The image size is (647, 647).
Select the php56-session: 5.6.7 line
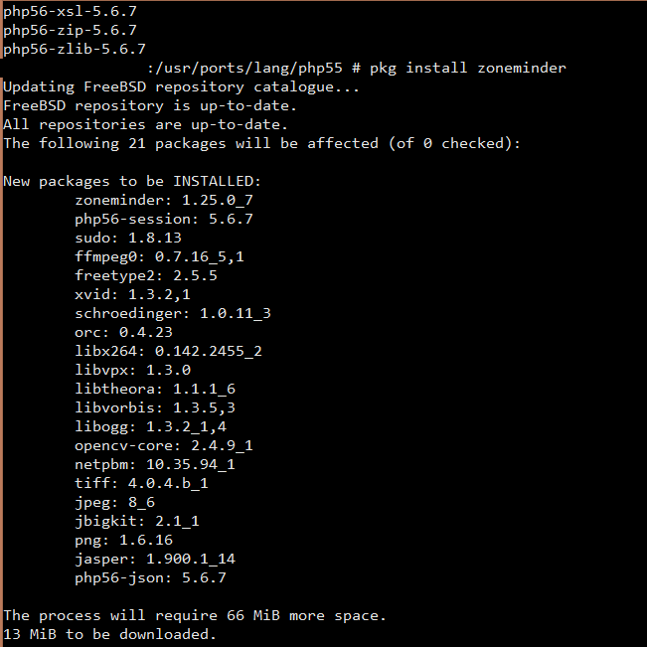tap(164, 219)
